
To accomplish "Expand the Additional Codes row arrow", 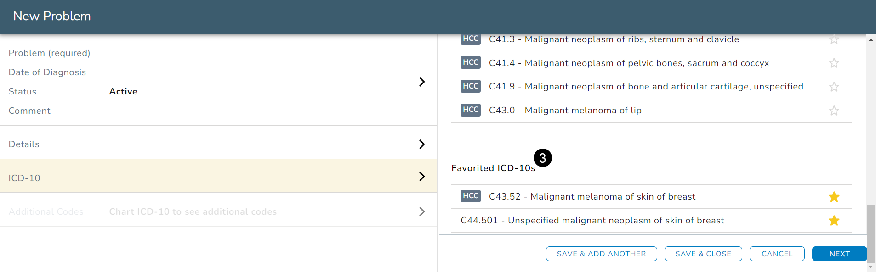I will (x=421, y=211).
